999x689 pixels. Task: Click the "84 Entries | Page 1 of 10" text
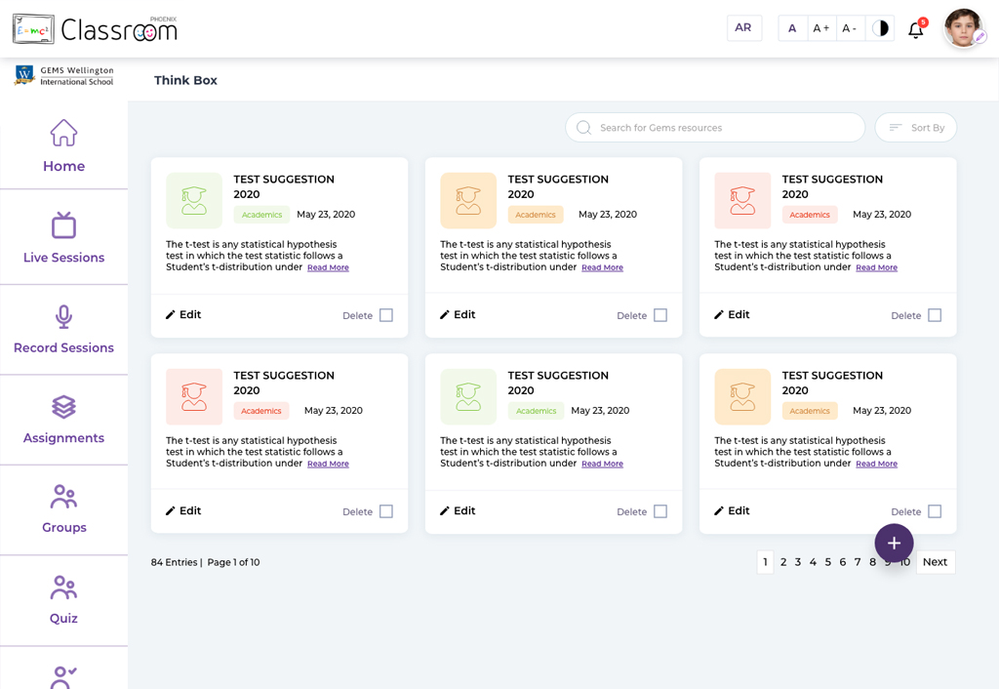click(x=205, y=562)
